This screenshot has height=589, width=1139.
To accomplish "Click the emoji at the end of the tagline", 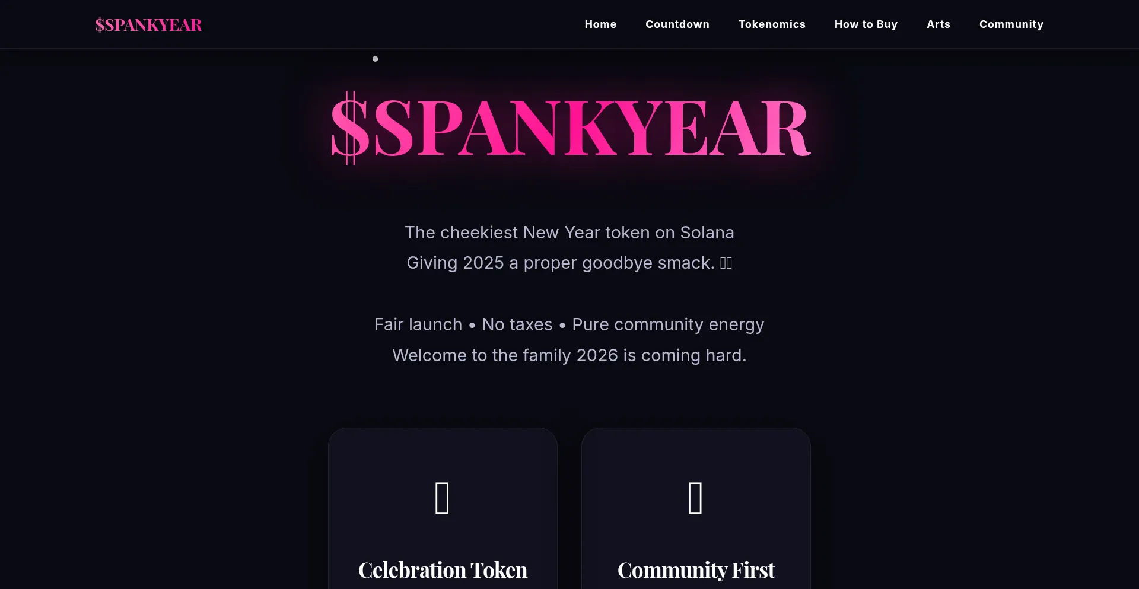I will (726, 263).
